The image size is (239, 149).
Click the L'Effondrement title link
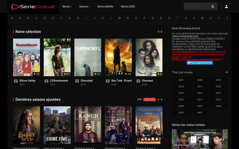(x=59, y=81)
